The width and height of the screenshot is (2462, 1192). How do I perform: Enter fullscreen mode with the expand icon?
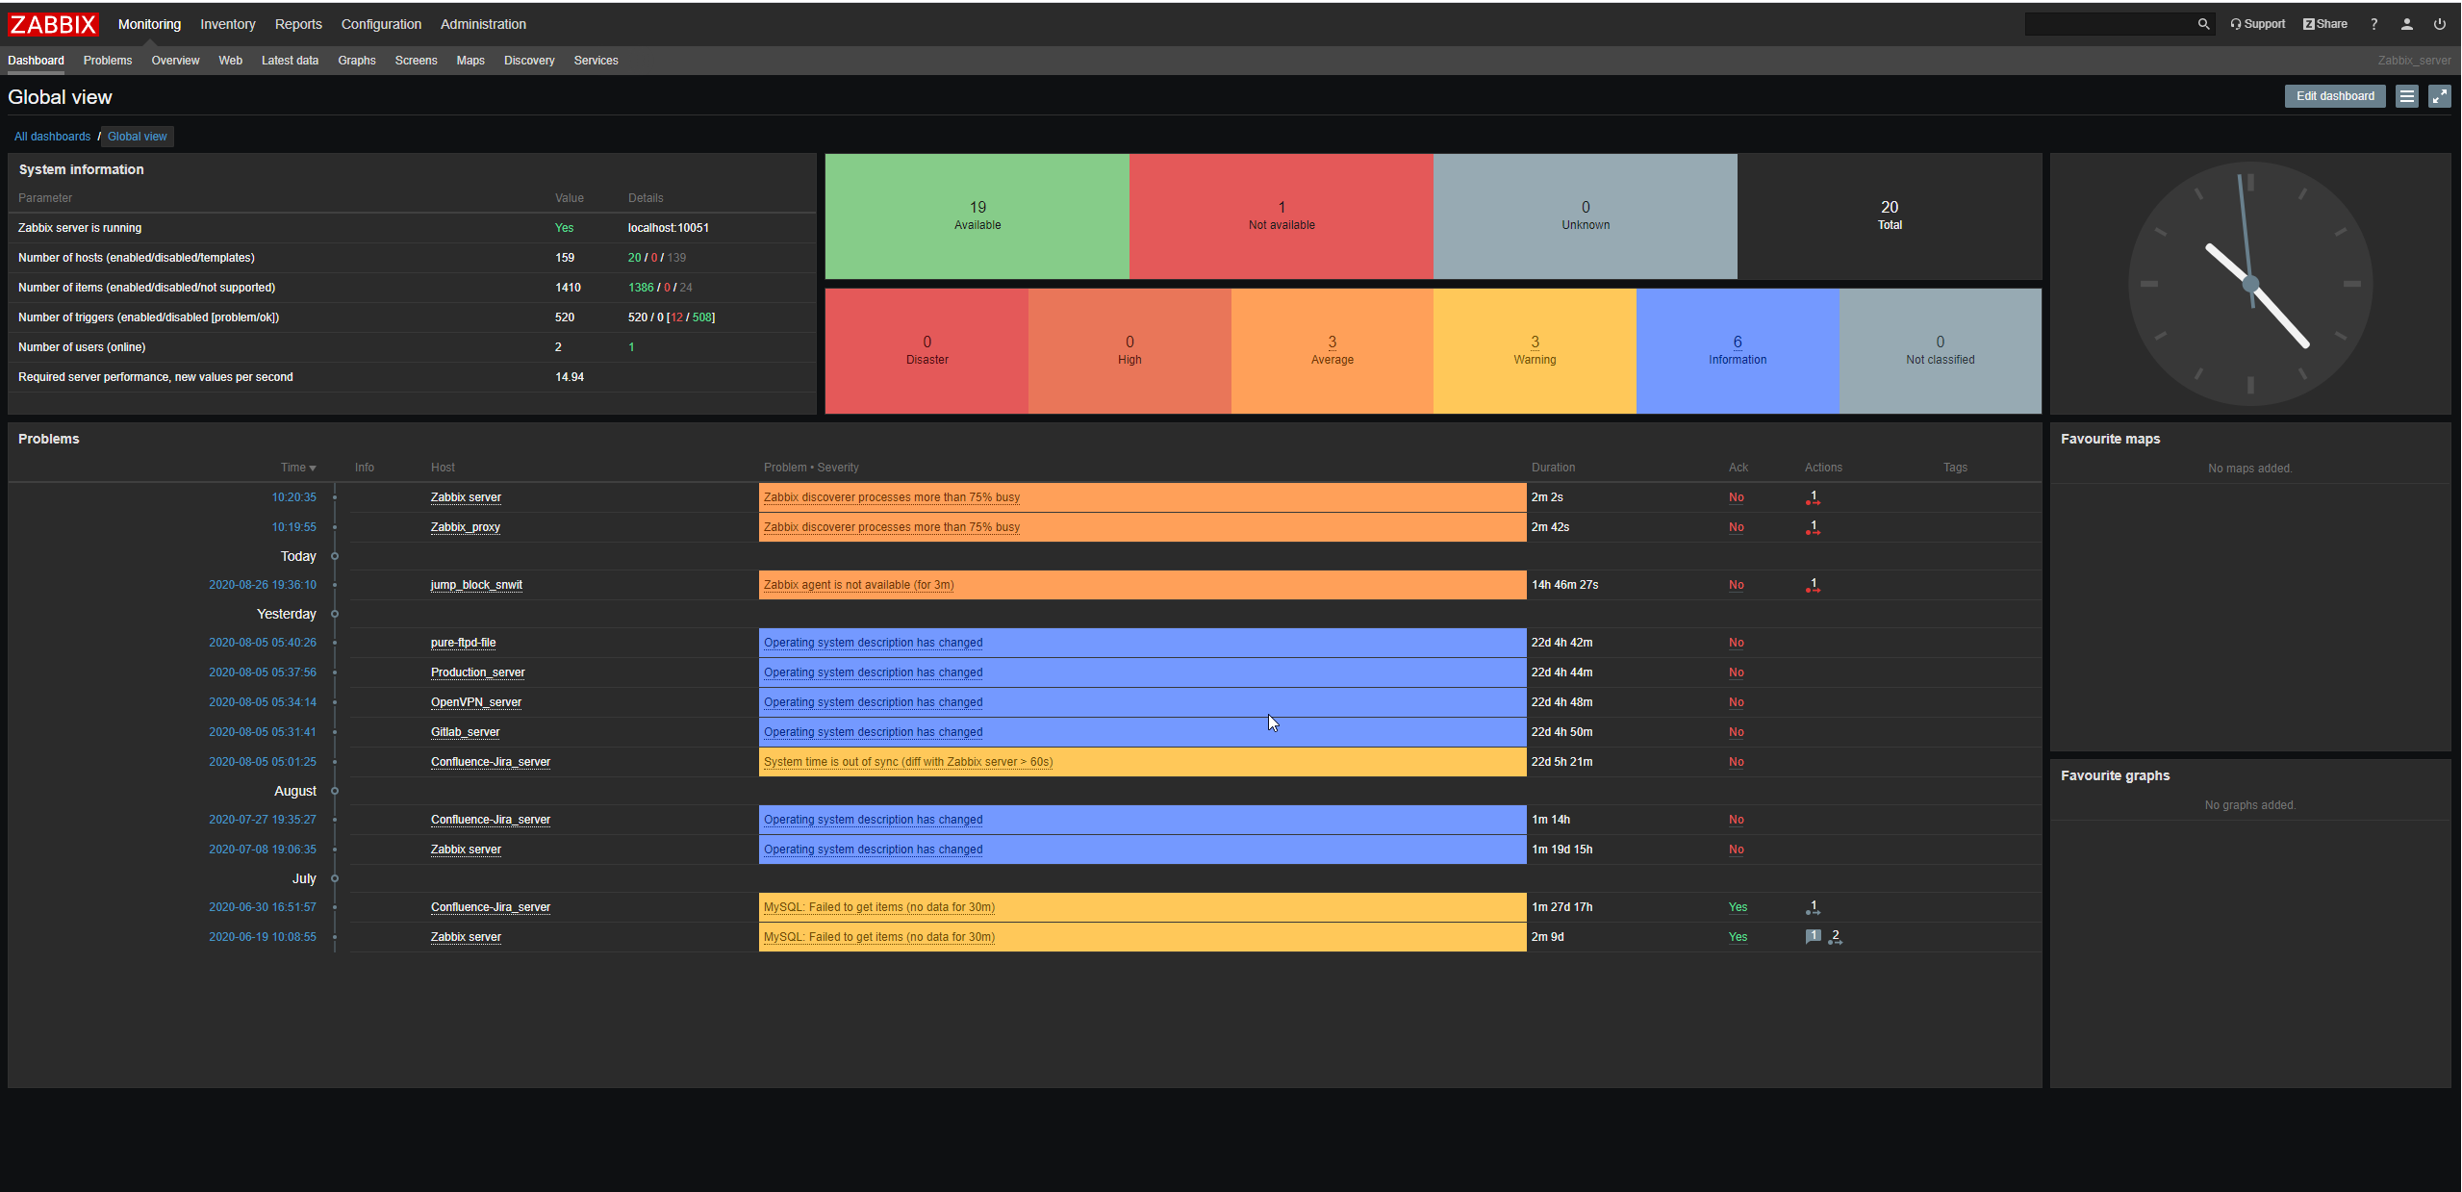[x=2439, y=96]
